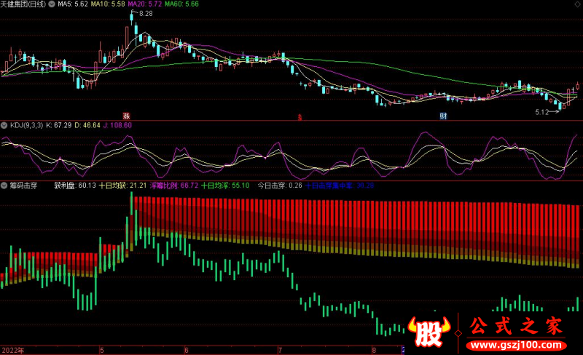Open the red 涨 event marker
Image resolution: width=583 pixels, height=355 pixels.
[x=126, y=116]
